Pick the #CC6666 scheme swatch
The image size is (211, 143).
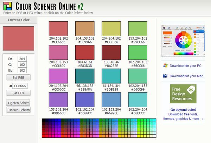[58, 29]
